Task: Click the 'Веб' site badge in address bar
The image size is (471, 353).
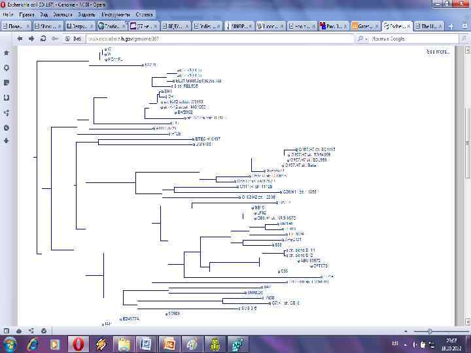Action: click(74, 39)
